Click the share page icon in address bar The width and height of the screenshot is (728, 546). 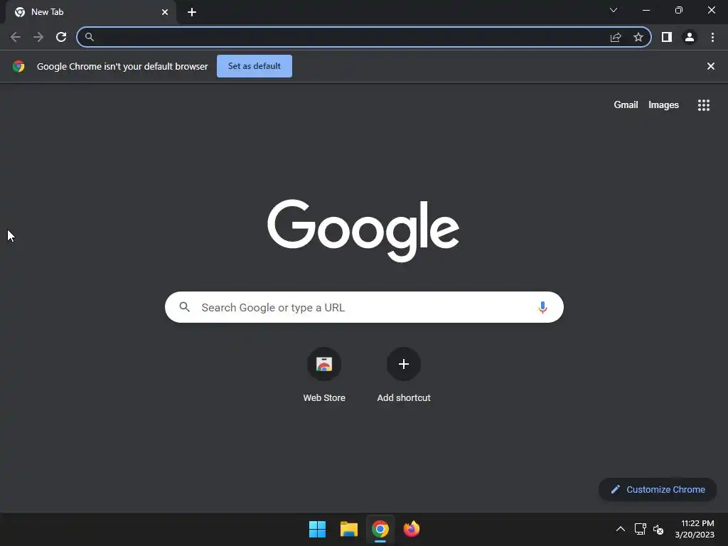click(616, 37)
